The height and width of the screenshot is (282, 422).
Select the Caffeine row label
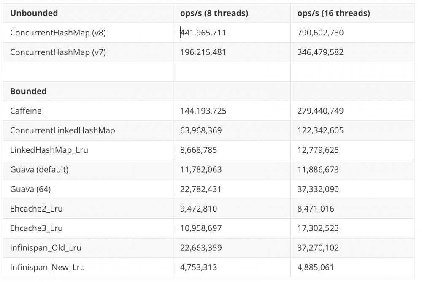tap(26, 111)
